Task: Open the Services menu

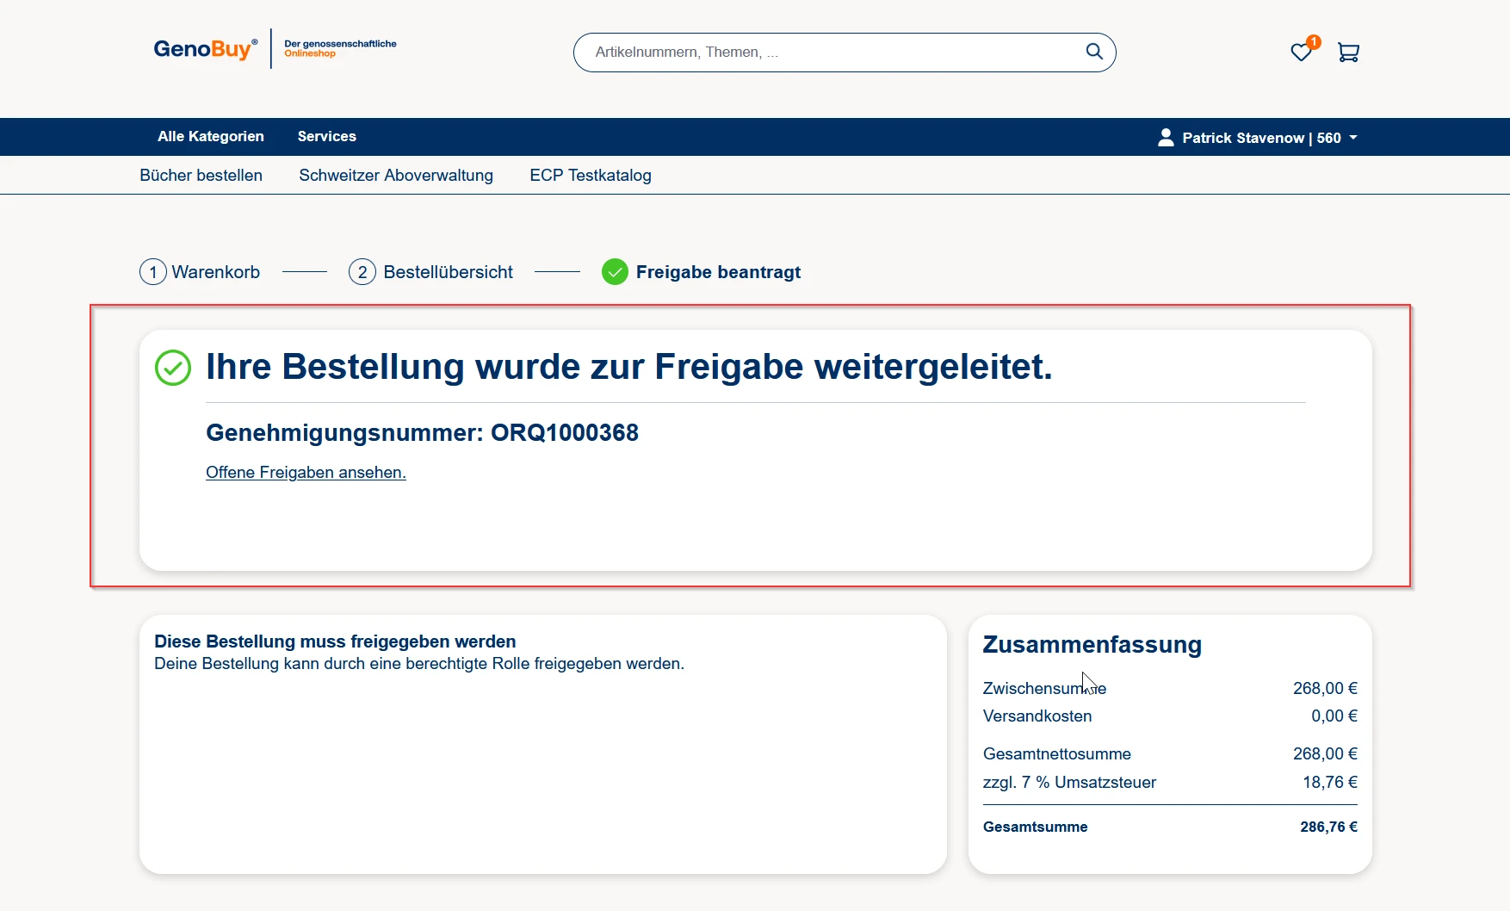Action: 326,137
